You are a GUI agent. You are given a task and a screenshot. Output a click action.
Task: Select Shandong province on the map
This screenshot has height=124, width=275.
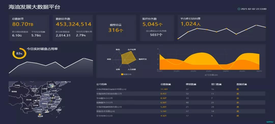click(54, 91)
